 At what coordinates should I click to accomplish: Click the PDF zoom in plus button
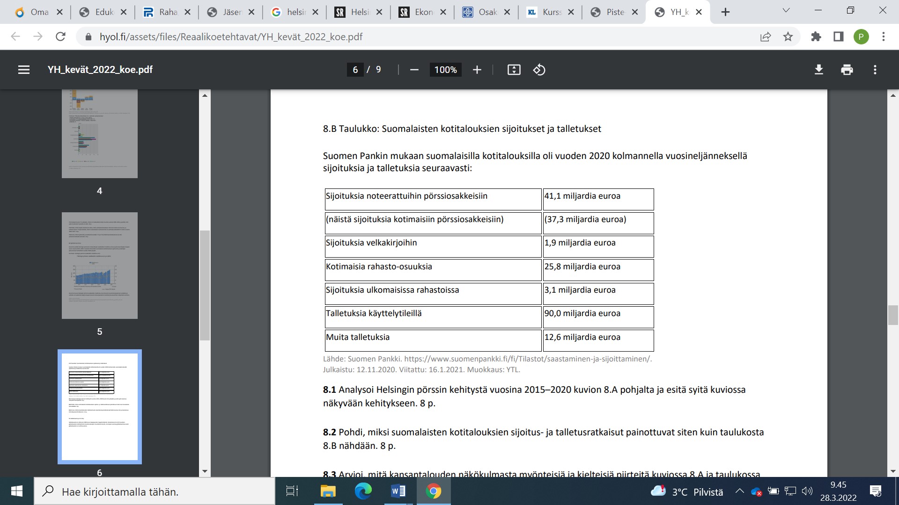(x=477, y=70)
